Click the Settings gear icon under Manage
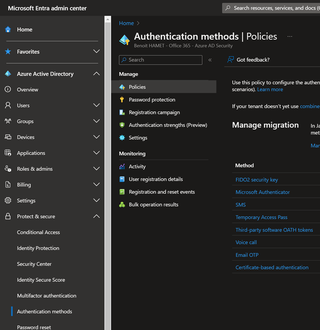The width and height of the screenshot is (320, 330). tap(122, 138)
